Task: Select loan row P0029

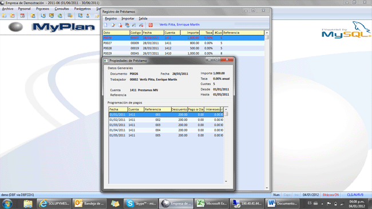Action: pos(184,53)
